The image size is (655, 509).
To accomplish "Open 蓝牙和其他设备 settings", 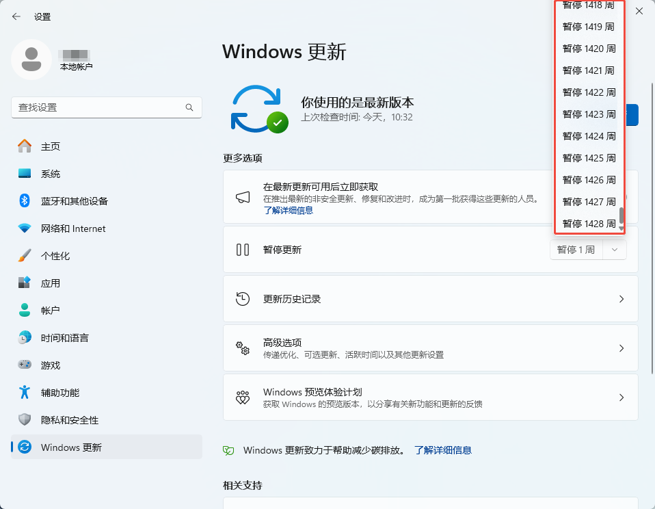I will click(107, 201).
